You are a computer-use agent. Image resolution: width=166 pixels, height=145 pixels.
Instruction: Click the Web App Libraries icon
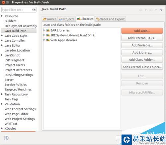(x=48, y=40)
